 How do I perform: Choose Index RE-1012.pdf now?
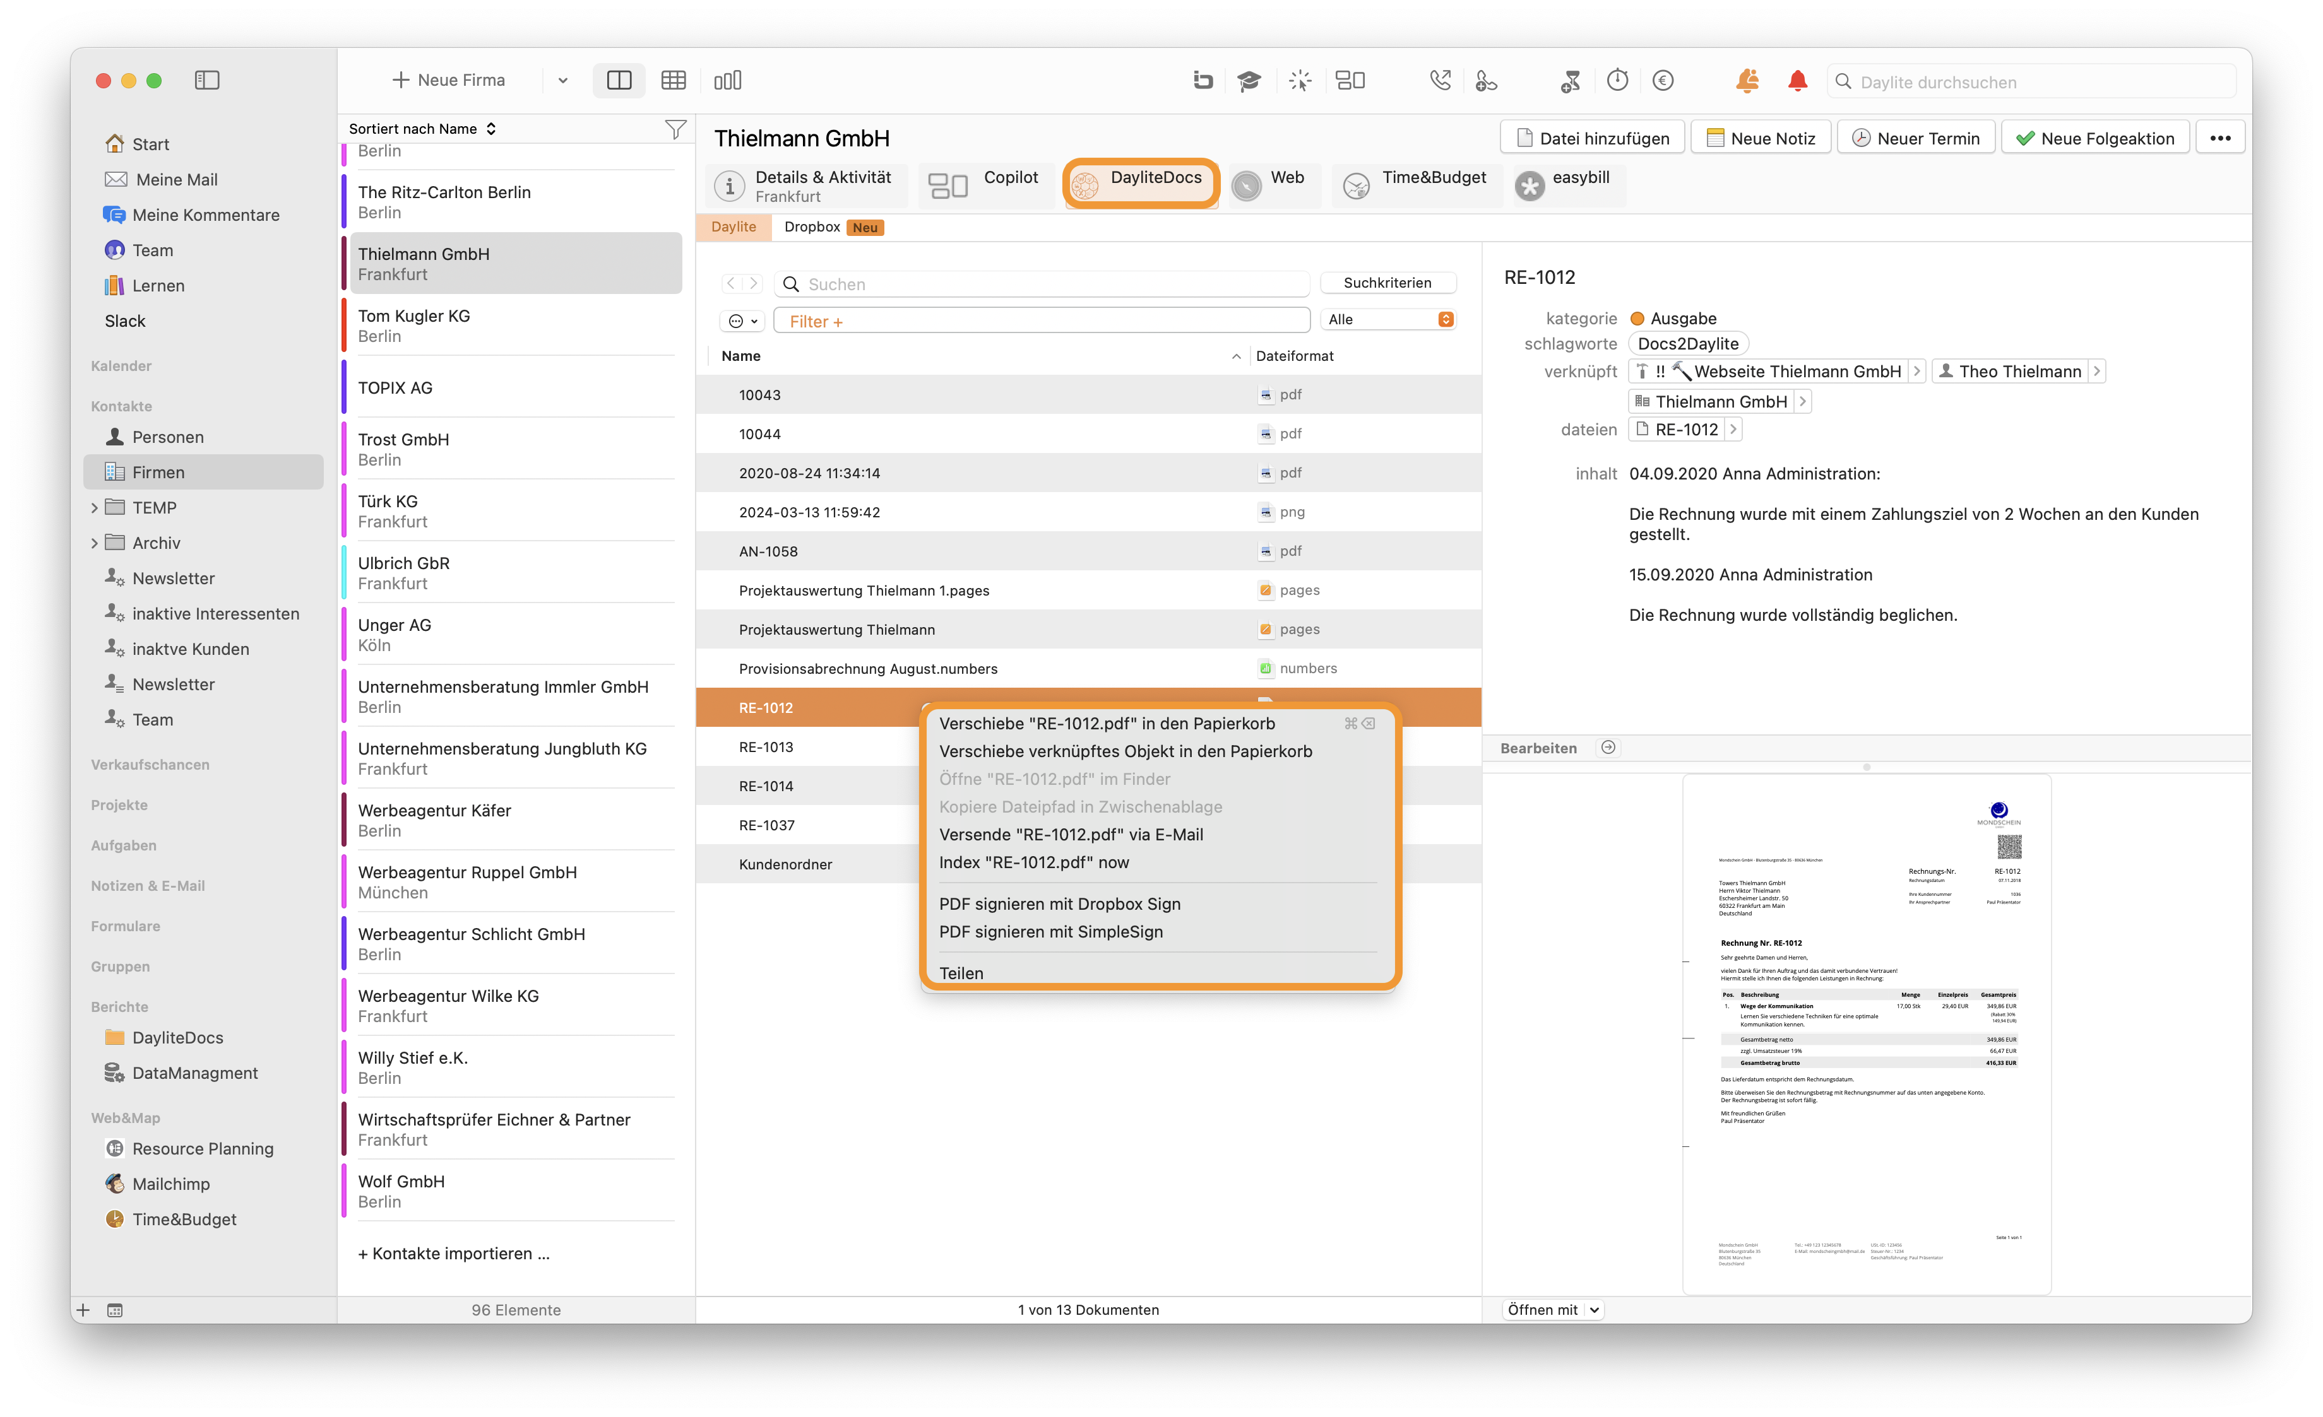(1034, 863)
